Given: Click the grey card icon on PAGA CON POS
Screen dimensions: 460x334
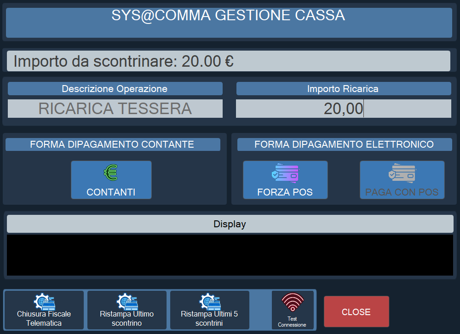Looking at the screenshot, I should point(402,173).
